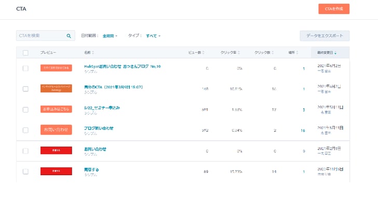378x201 pixels.
Task: Check the HubSpotお問い合わせ row checkbox
Action: tap(25, 68)
